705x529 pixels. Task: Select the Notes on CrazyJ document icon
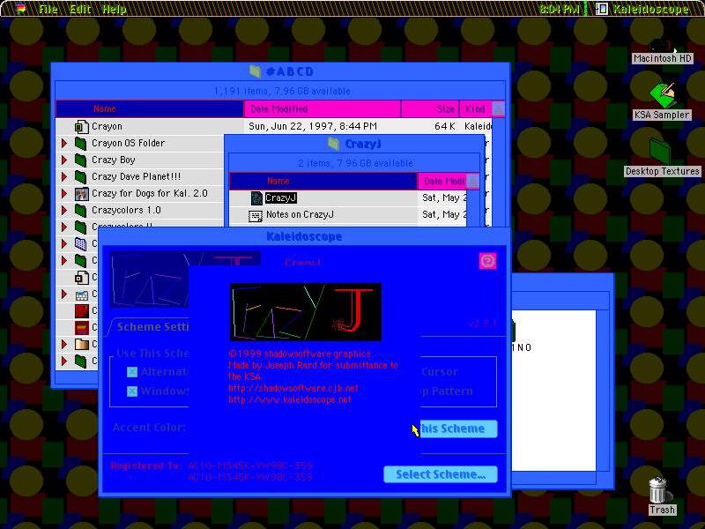256,215
